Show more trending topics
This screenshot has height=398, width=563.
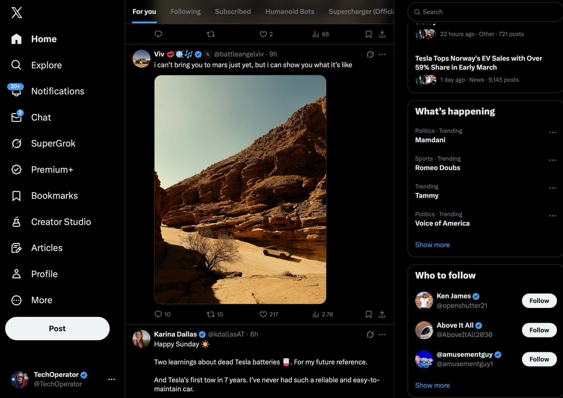(432, 244)
